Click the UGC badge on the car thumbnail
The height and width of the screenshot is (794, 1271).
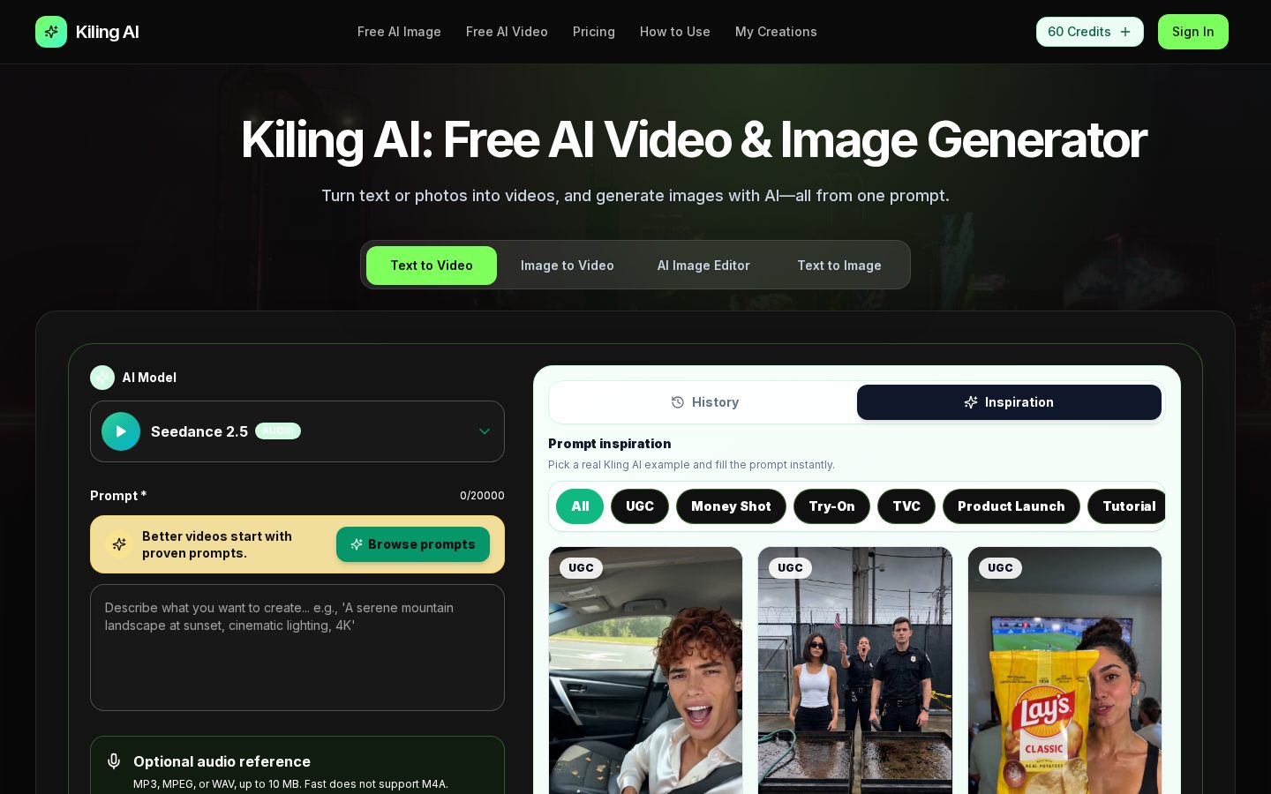(x=581, y=568)
